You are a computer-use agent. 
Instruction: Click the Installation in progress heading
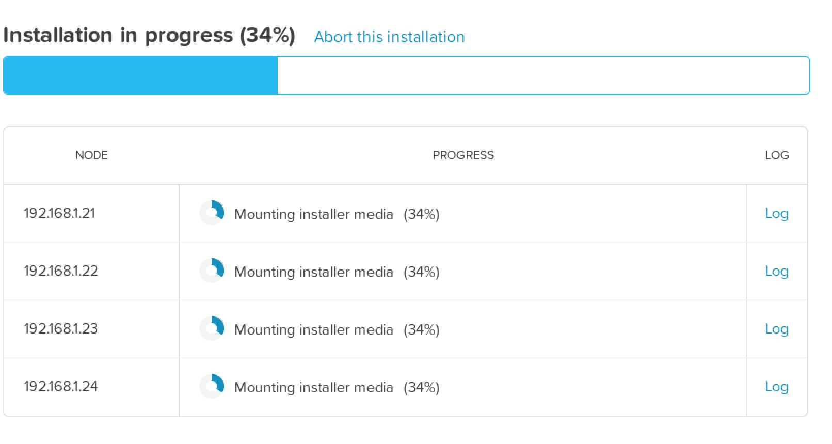[x=149, y=36]
